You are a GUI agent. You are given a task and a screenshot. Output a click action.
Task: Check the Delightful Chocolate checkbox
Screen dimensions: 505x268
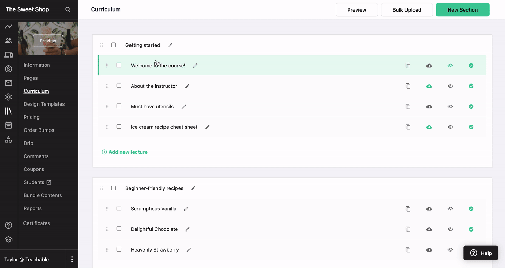pyautogui.click(x=119, y=229)
